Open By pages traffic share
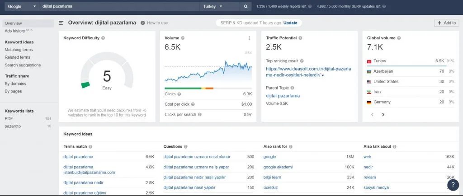 pos(13,91)
